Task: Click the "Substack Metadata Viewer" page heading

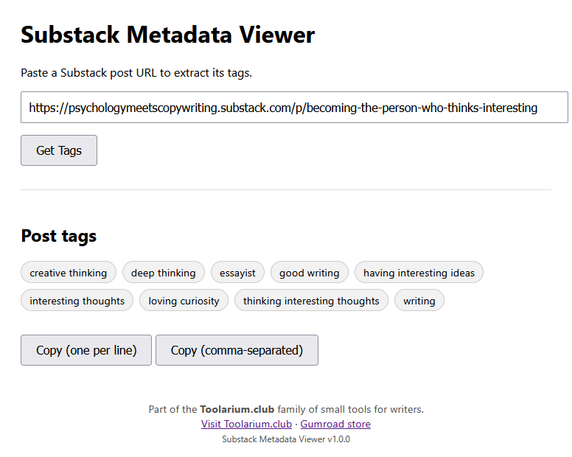Action: coord(168,35)
